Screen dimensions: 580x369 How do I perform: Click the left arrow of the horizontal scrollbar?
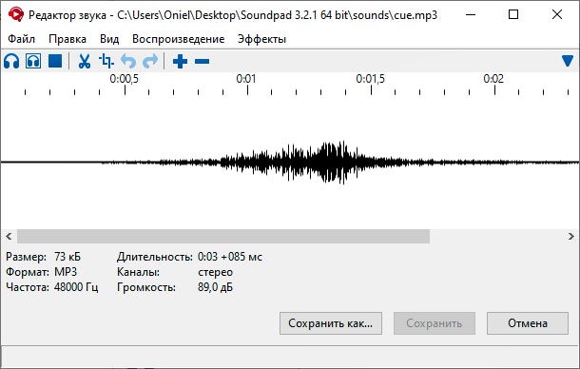9,236
